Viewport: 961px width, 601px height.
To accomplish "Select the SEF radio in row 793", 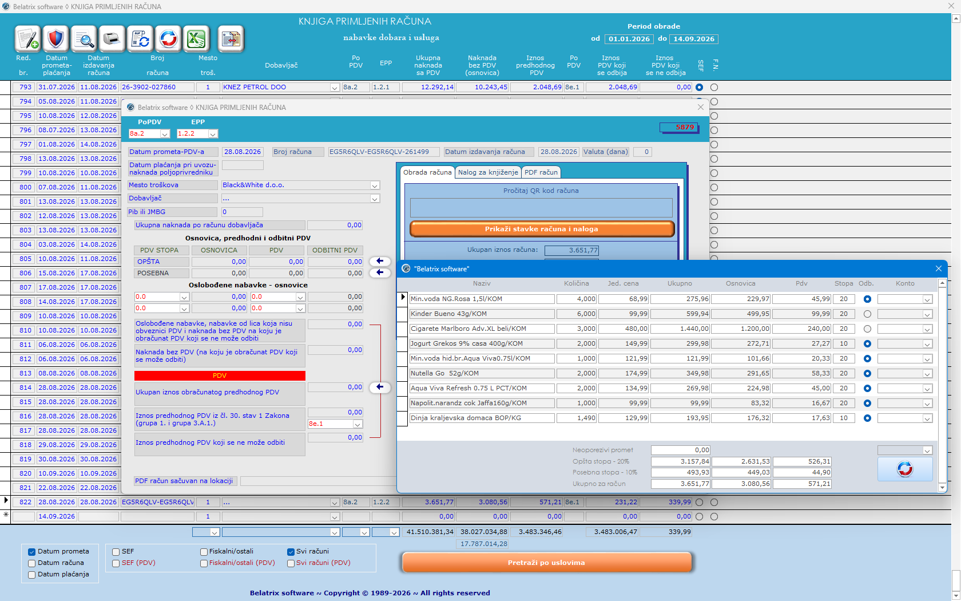I will [699, 88].
